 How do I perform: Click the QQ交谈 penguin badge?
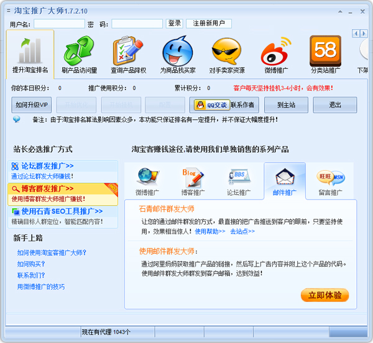212,105
